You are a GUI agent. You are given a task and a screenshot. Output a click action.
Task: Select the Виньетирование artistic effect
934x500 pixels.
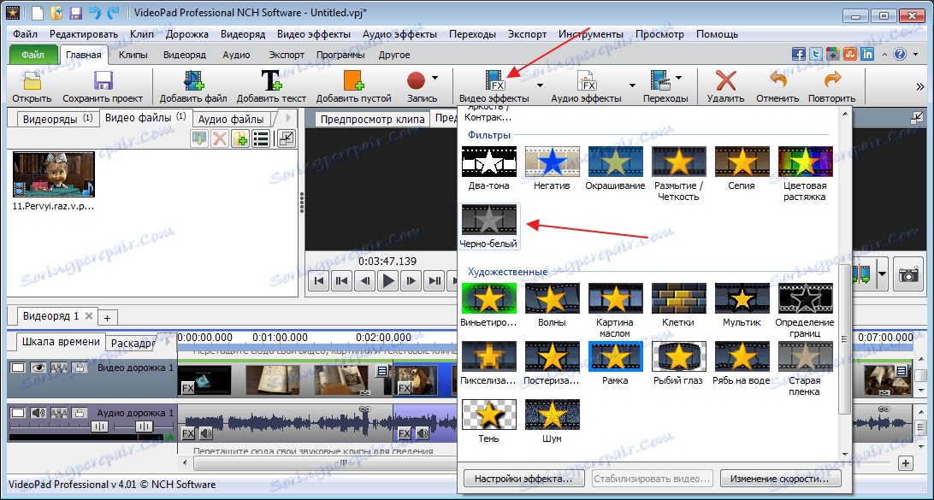click(488, 305)
